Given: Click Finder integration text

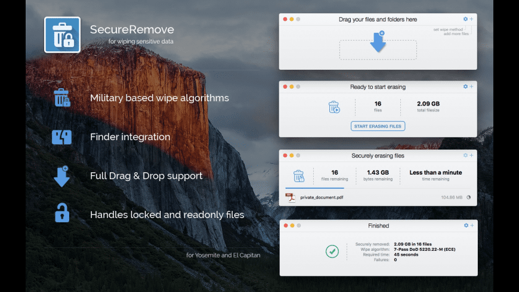Looking at the screenshot, I should (x=130, y=137).
